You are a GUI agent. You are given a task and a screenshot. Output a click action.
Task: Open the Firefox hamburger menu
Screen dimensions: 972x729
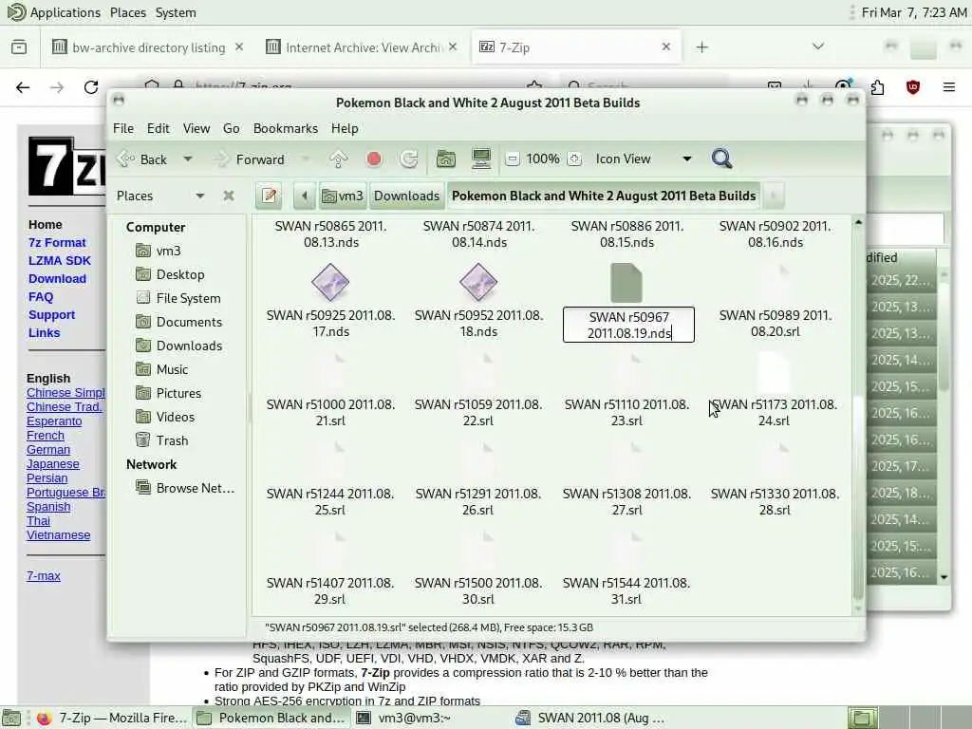click(949, 87)
